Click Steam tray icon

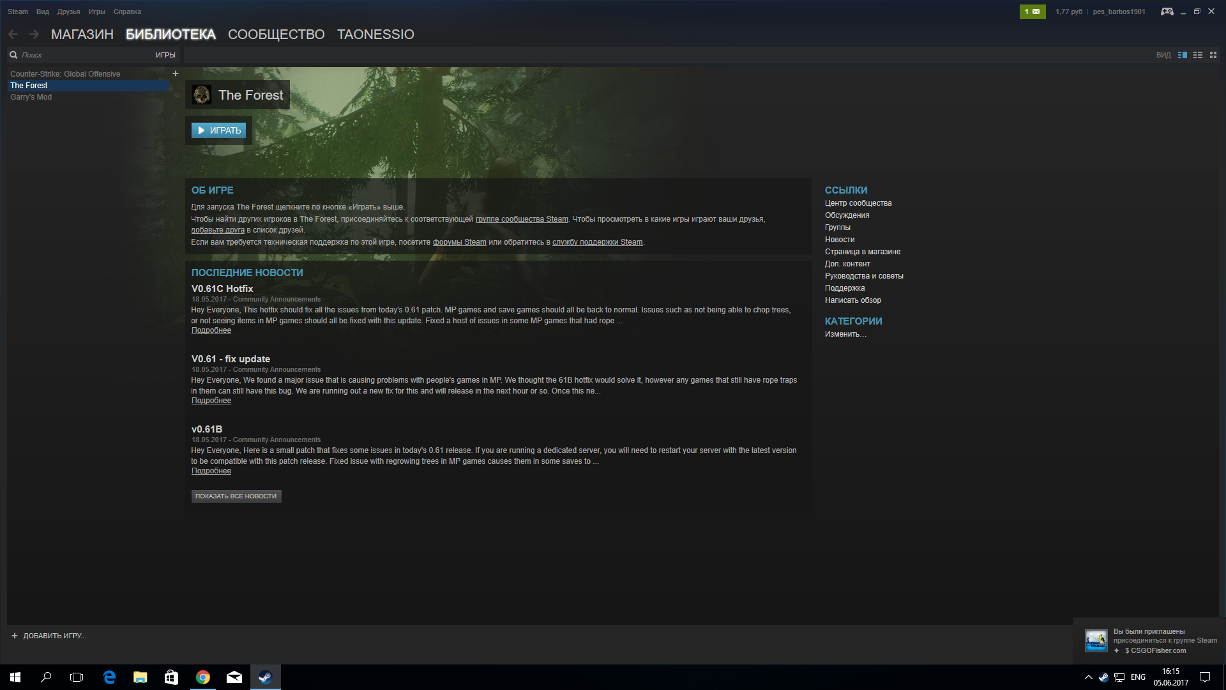1103,677
